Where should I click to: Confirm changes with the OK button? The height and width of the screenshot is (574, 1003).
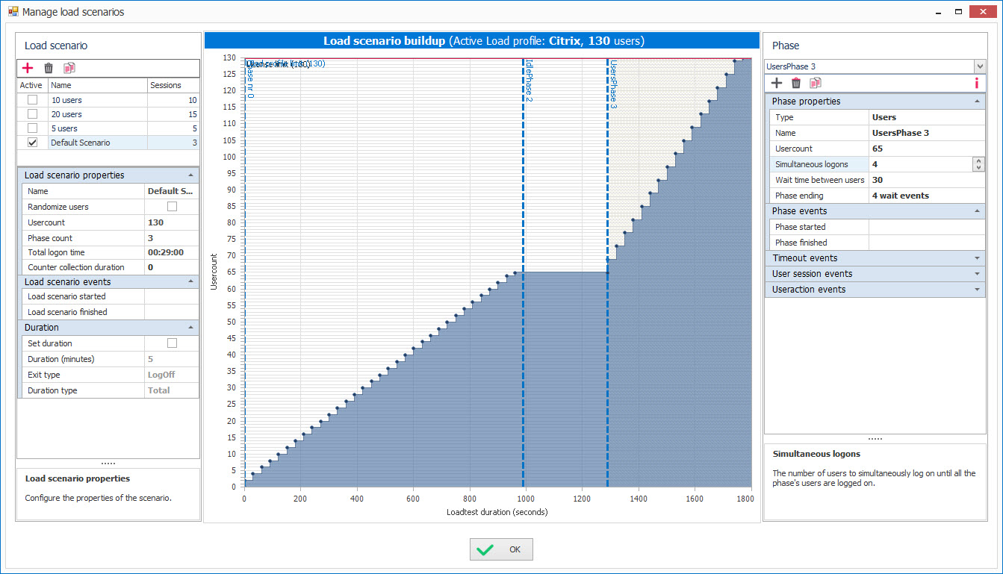coord(500,549)
